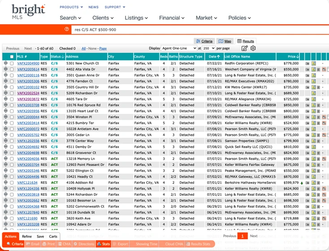Switch to the Results tab

click(246, 41)
